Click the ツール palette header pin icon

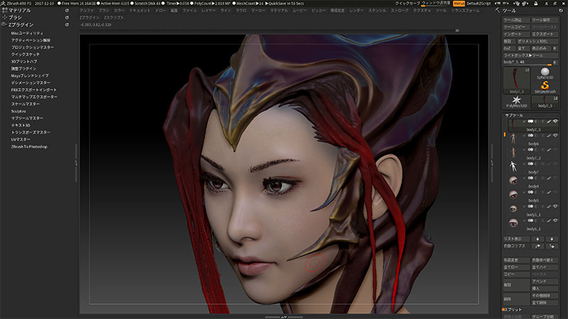pyautogui.click(x=498, y=11)
